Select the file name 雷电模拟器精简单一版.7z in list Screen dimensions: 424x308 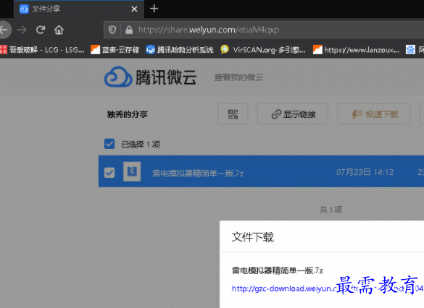pos(198,173)
